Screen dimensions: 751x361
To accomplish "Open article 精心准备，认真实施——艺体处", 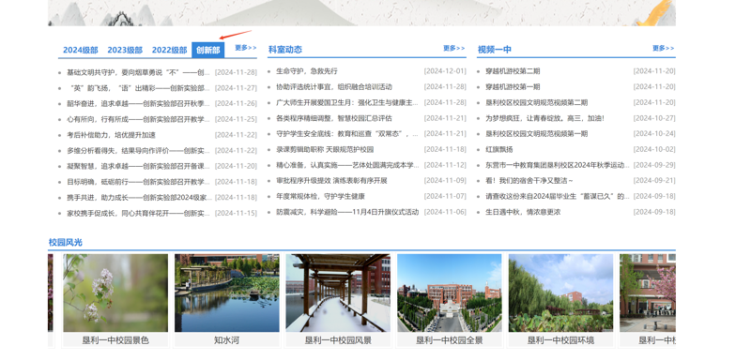I will 347,165.
